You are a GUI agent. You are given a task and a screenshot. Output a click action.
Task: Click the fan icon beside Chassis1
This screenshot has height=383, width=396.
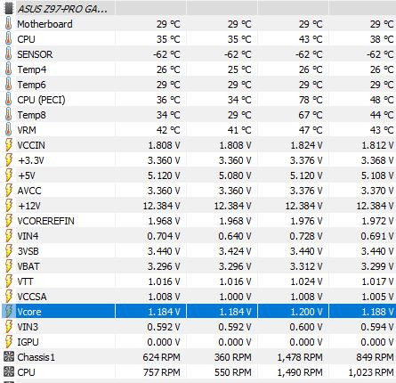9,356
